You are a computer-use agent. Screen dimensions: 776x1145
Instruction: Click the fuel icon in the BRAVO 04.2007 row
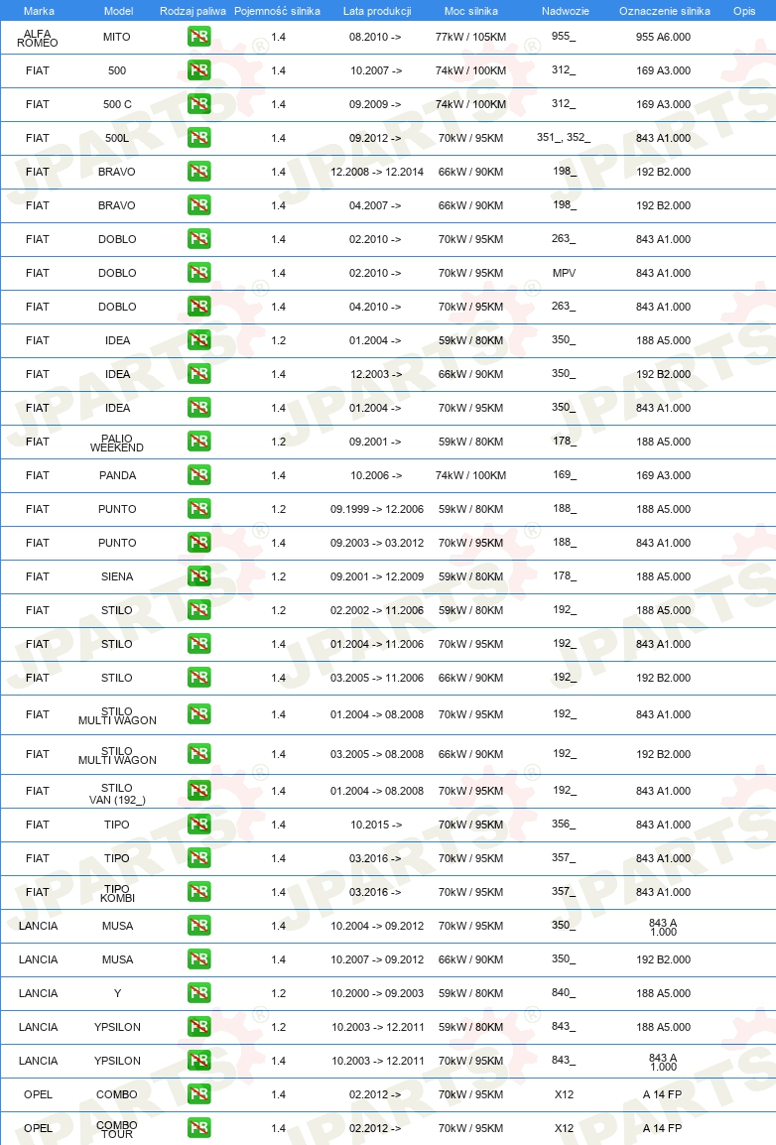point(198,205)
